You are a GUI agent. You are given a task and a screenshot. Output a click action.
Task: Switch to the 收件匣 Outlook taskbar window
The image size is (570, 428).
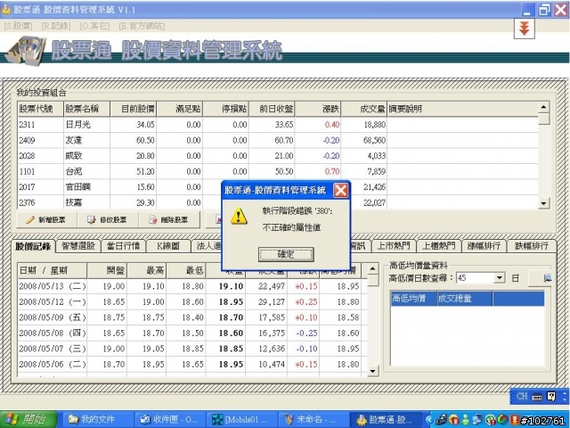tap(170, 420)
